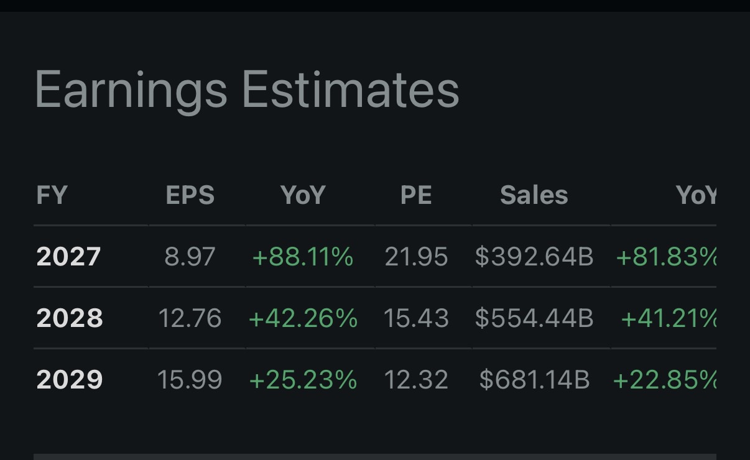Select the 15.43 PE value
The width and height of the screenshot is (750, 460).
pyautogui.click(x=416, y=318)
